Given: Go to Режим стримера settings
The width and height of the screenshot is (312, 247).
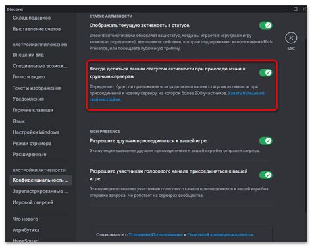Looking at the screenshot, I should point(32,144).
